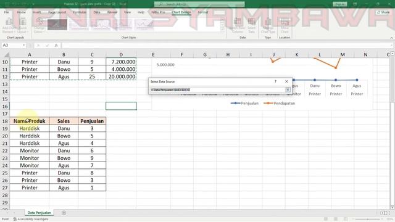This screenshot has height=222, width=395.
Task: Select column D header
Action: [121, 55]
